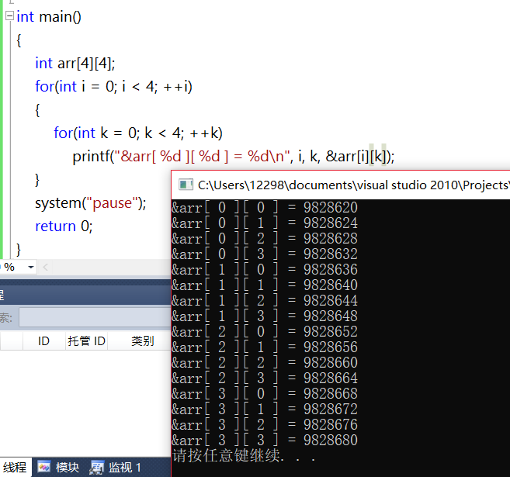Click the 模块 tab icon
This screenshot has width=510, height=477.
tap(44, 467)
